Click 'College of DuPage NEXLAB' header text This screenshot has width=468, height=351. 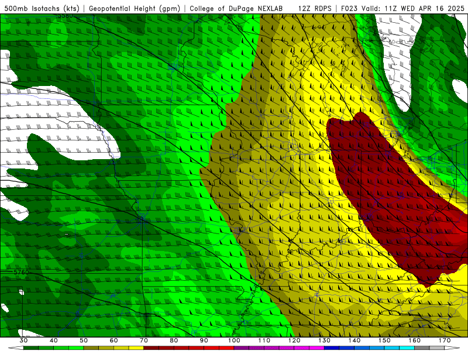[x=236, y=8]
